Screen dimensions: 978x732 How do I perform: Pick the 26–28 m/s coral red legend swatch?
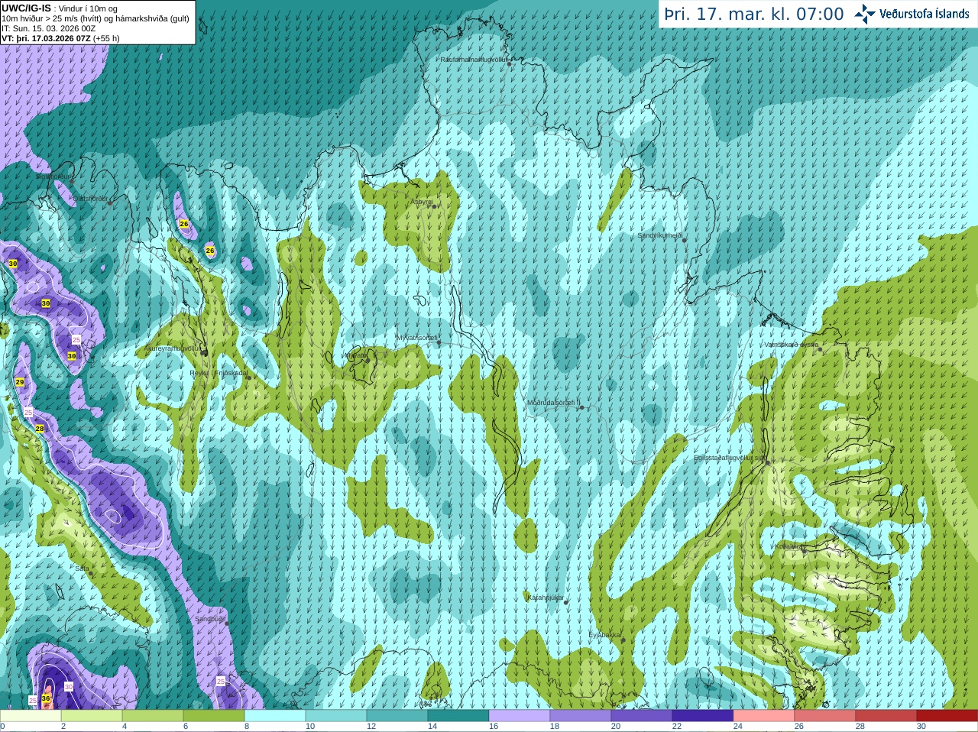(825, 716)
